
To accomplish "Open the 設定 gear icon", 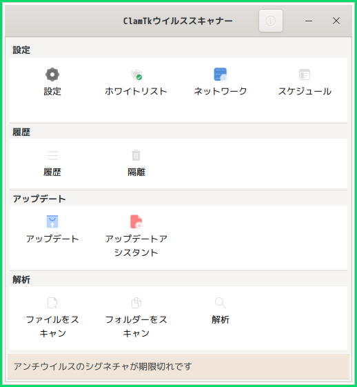I will coord(52,75).
